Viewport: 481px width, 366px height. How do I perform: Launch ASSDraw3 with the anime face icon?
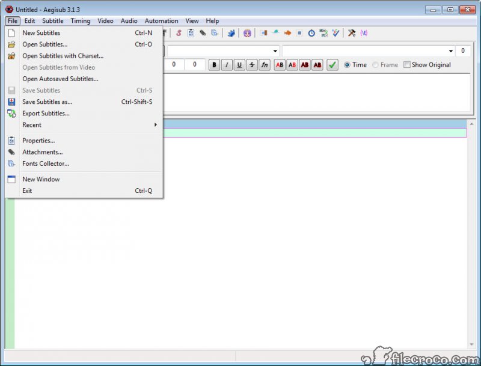[247, 33]
